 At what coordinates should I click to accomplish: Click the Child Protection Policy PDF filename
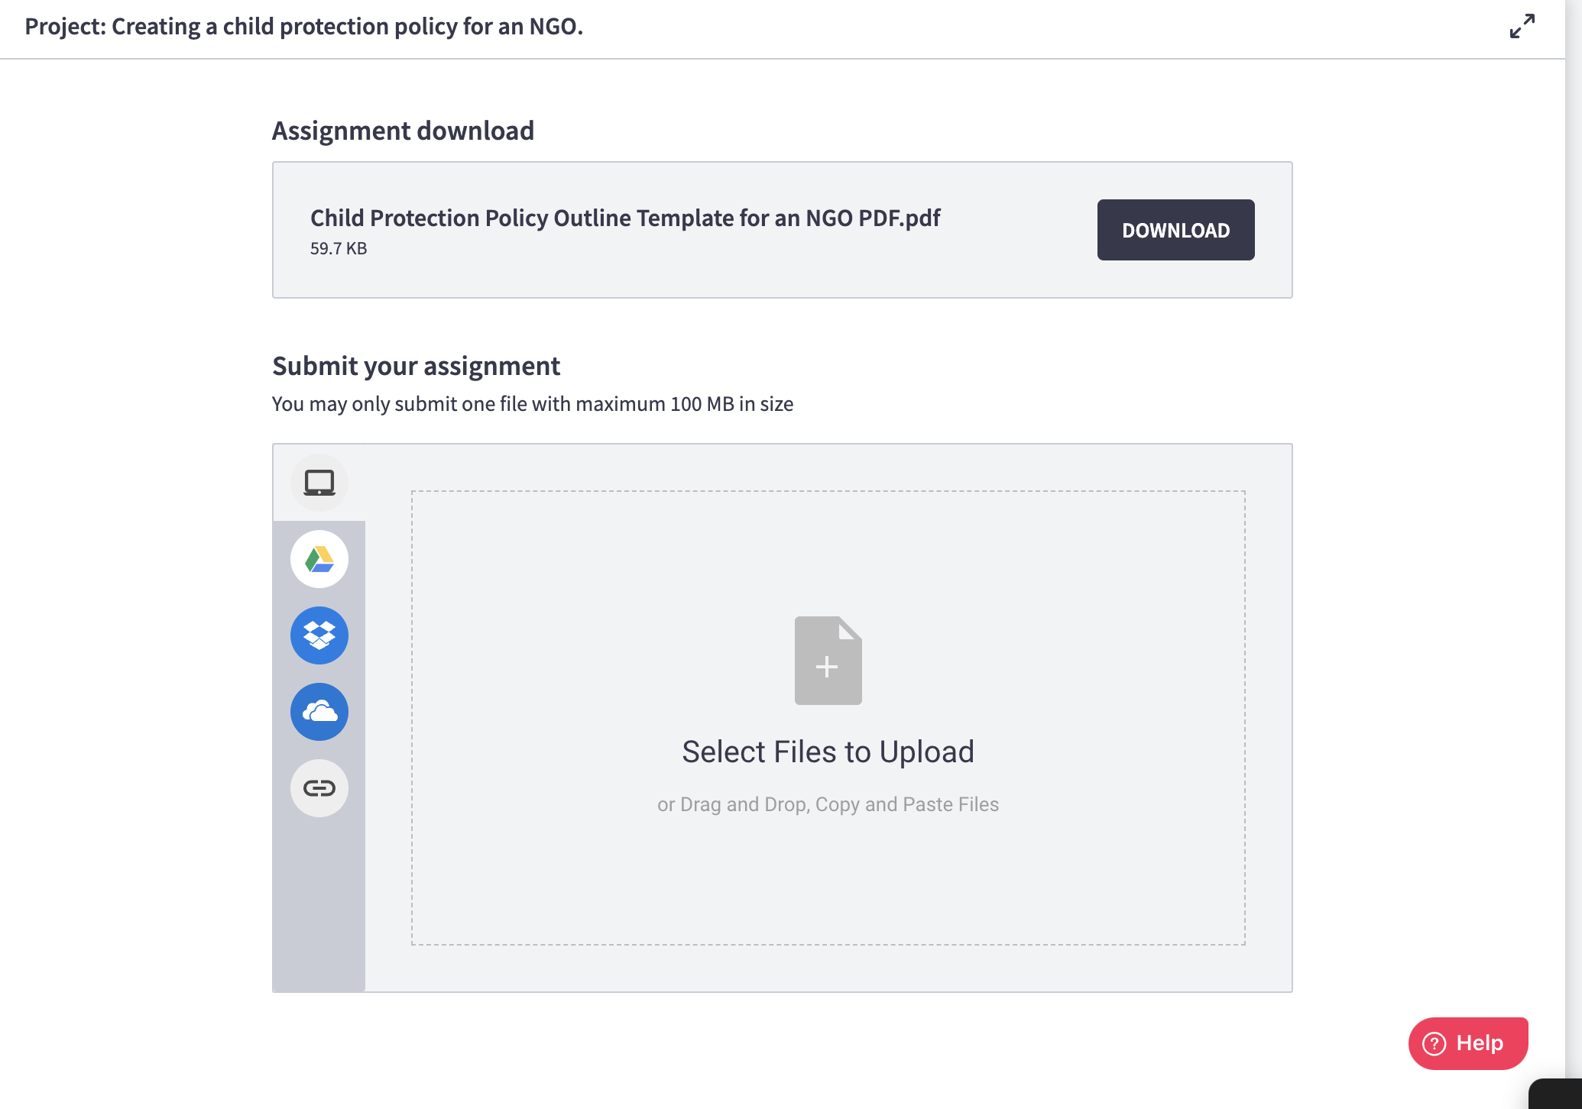coord(624,218)
